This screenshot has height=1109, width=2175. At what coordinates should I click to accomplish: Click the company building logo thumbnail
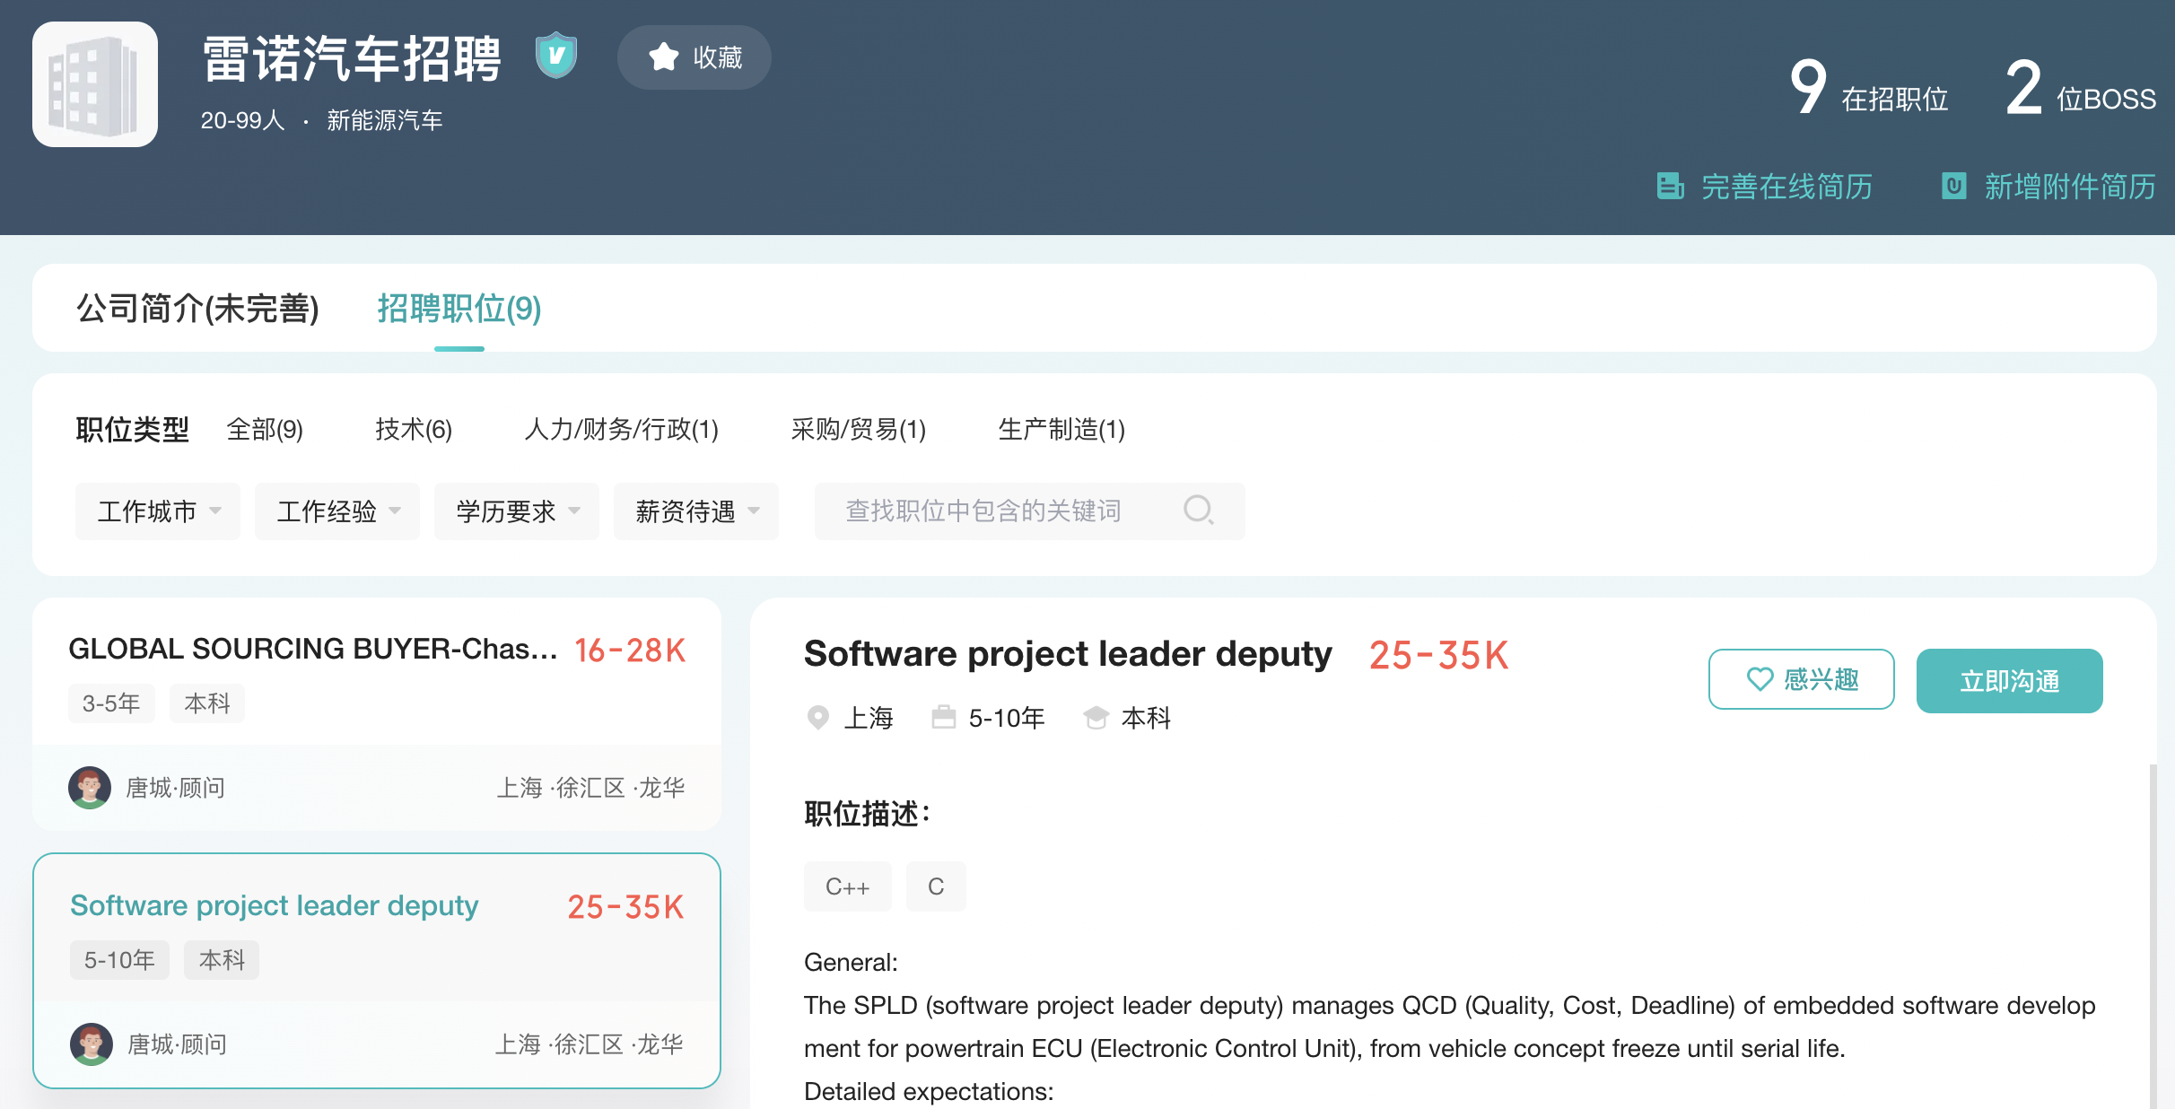click(x=95, y=84)
